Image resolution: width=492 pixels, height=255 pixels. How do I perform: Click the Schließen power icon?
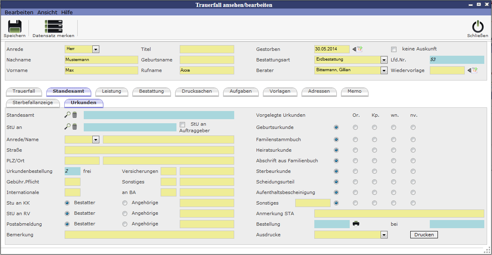[x=478, y=26]
